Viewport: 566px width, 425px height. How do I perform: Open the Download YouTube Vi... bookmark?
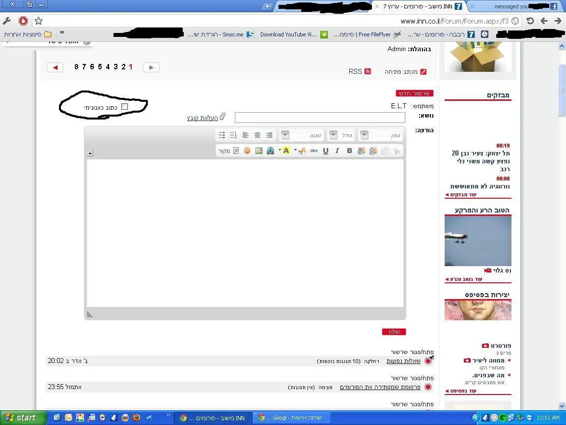[288, 34]
